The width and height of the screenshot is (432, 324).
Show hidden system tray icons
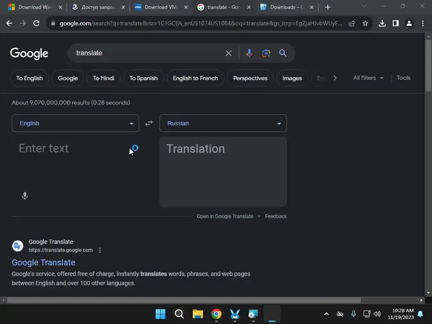tap(327, 314)
